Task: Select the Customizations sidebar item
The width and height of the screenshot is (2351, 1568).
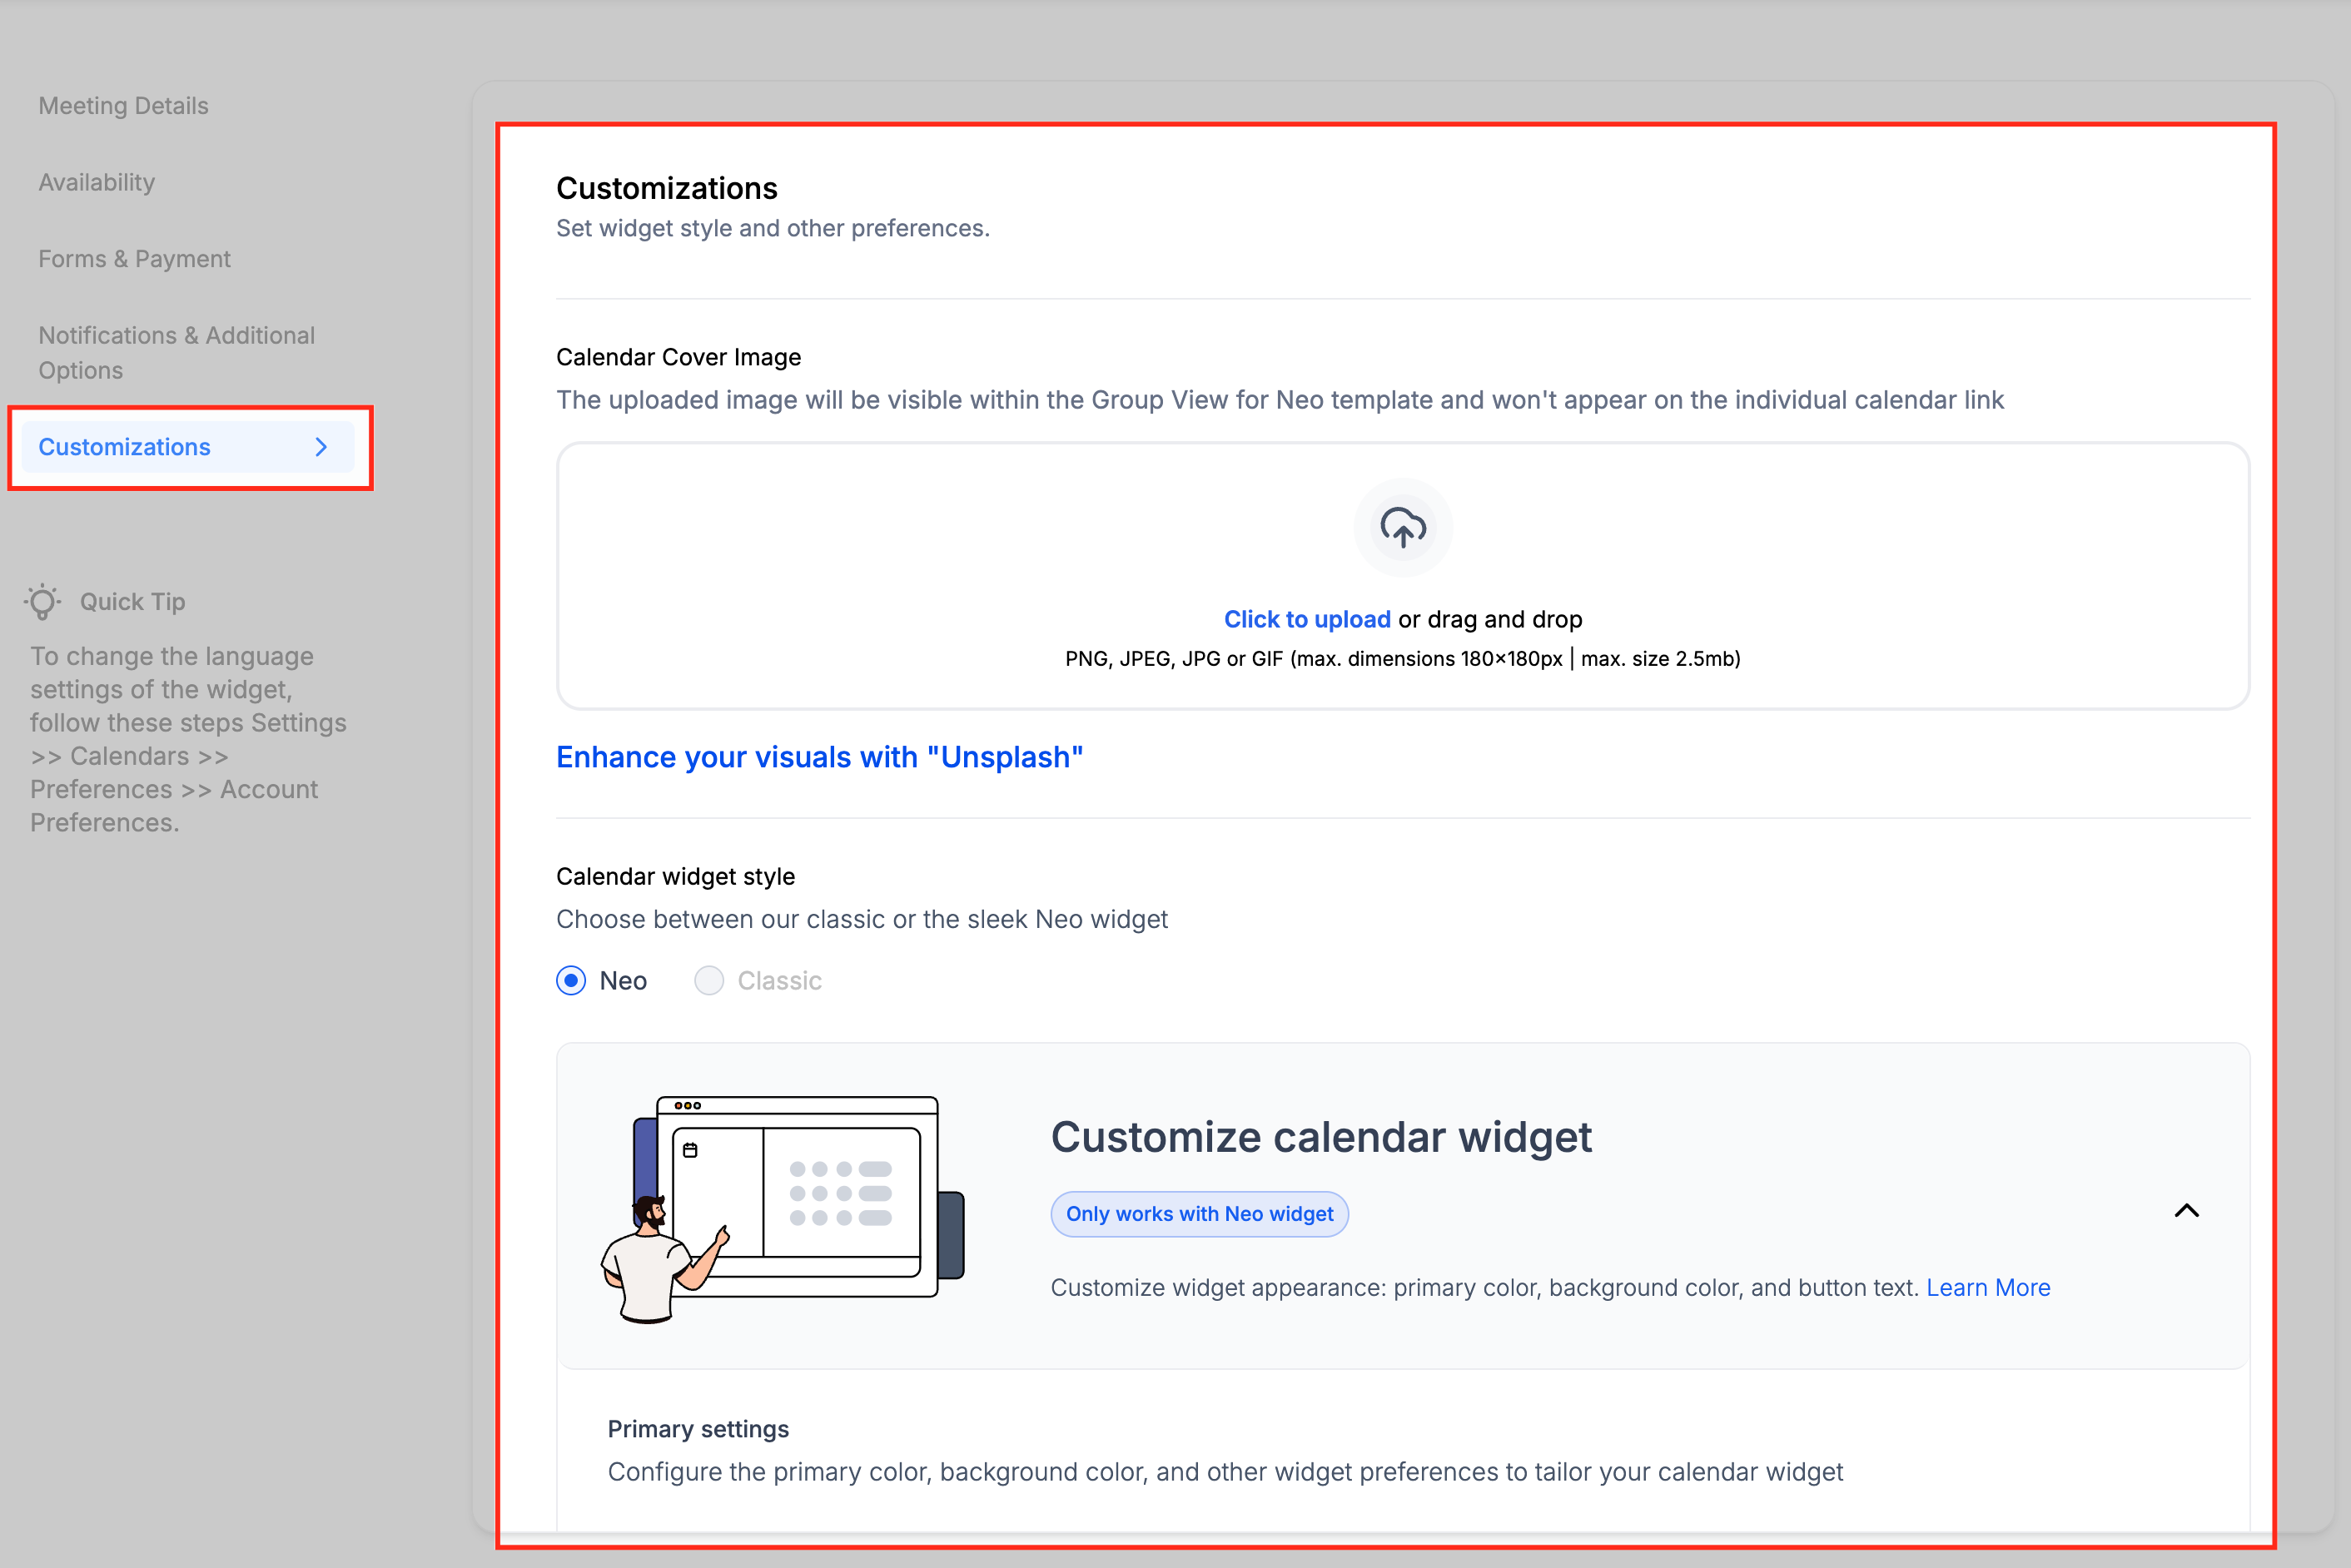Action: coord(124,447)
